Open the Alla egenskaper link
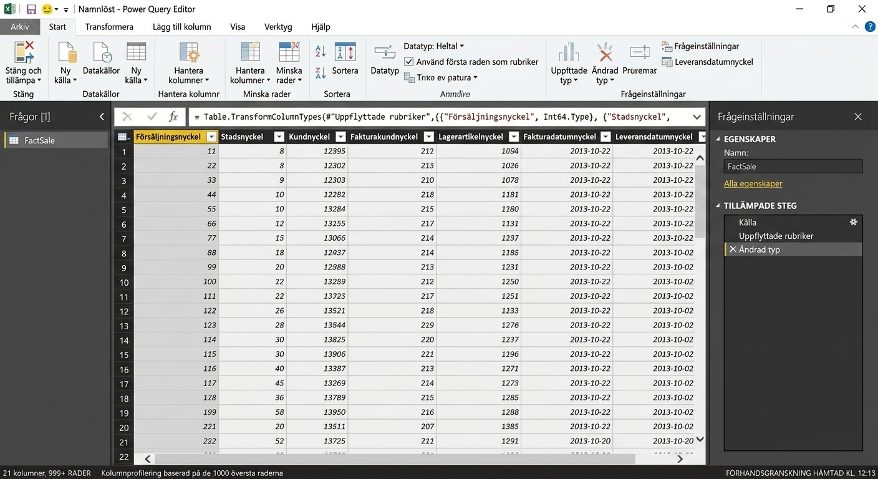Viewport: 878px width, 479px height. [x=753, y=183]
